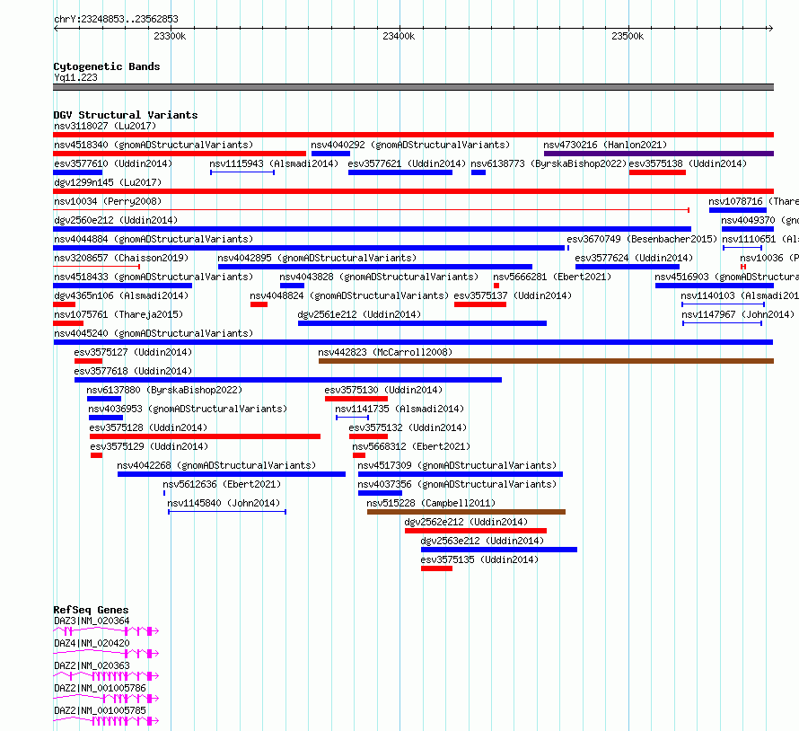Open the nsv4040292 (gnomADStructuralVariants) label
This screenshot has height=731, width=799.
[410, 145]
